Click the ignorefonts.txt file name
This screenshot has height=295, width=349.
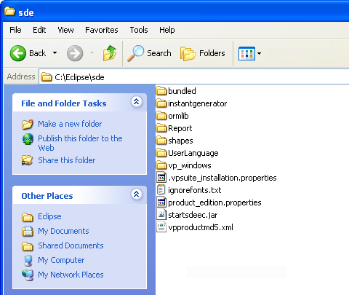195,190
